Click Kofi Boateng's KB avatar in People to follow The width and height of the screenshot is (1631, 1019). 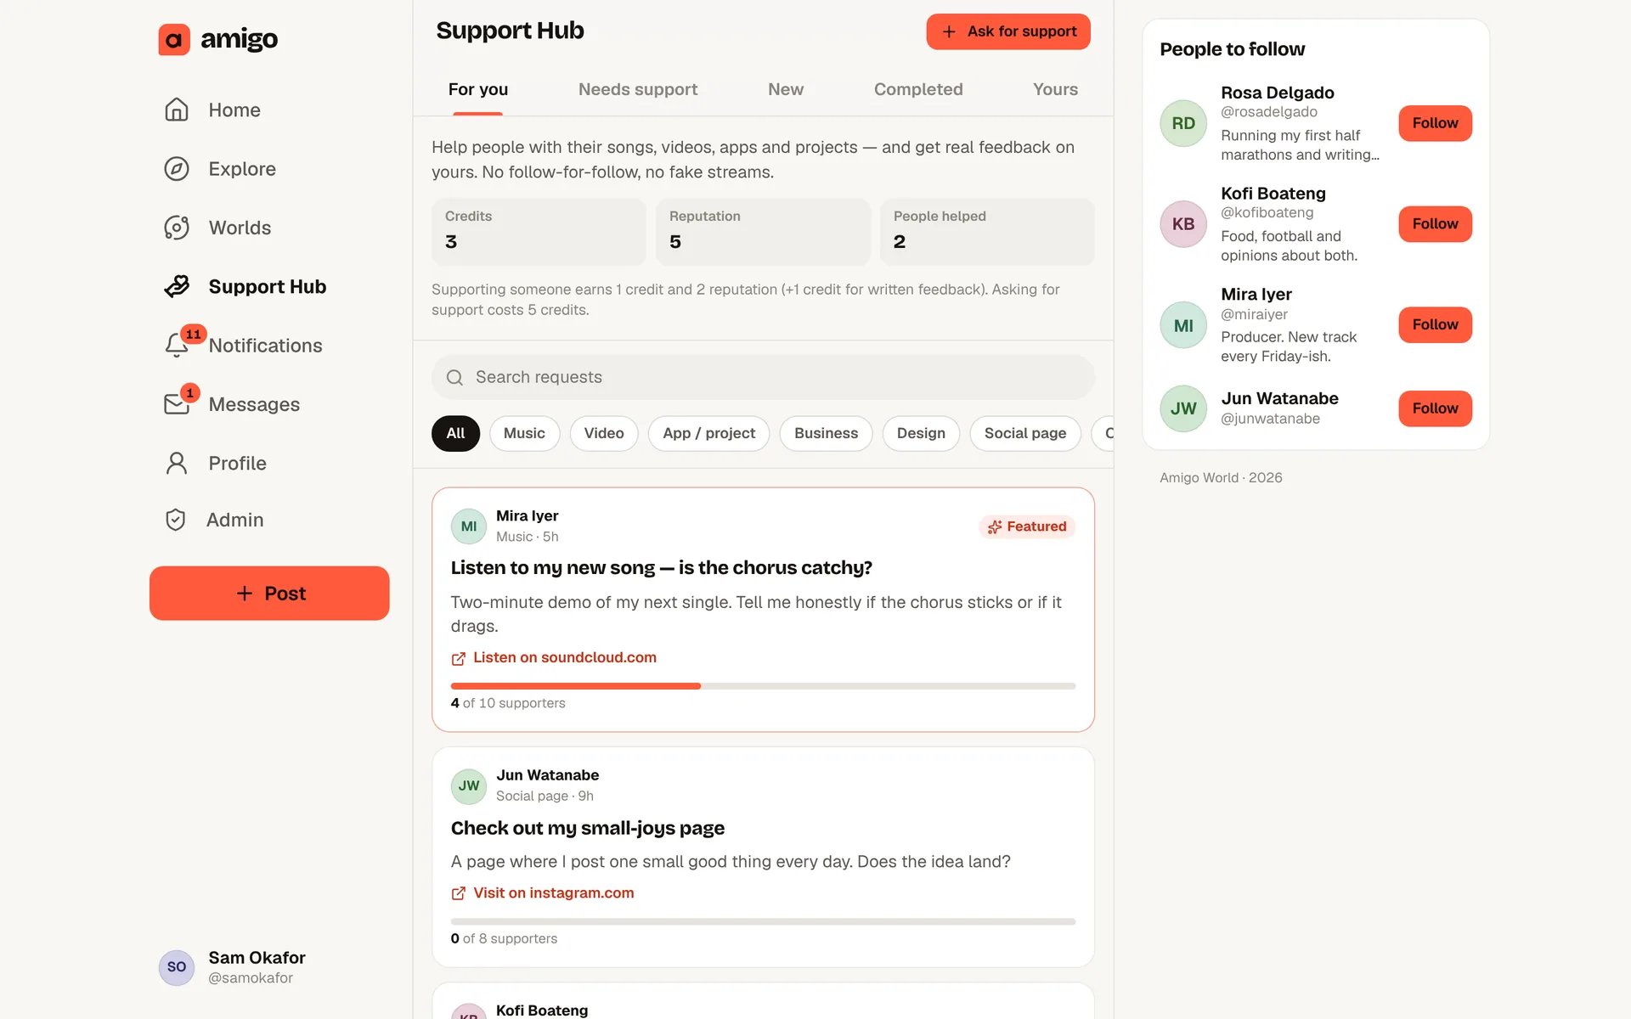(1183, 224)
